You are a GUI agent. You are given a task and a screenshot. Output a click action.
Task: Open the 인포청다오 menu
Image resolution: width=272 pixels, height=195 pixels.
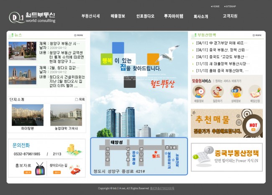(145, 16)
